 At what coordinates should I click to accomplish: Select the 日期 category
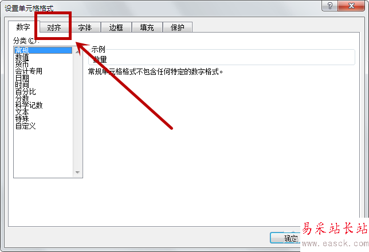click(x=22, y=78)
